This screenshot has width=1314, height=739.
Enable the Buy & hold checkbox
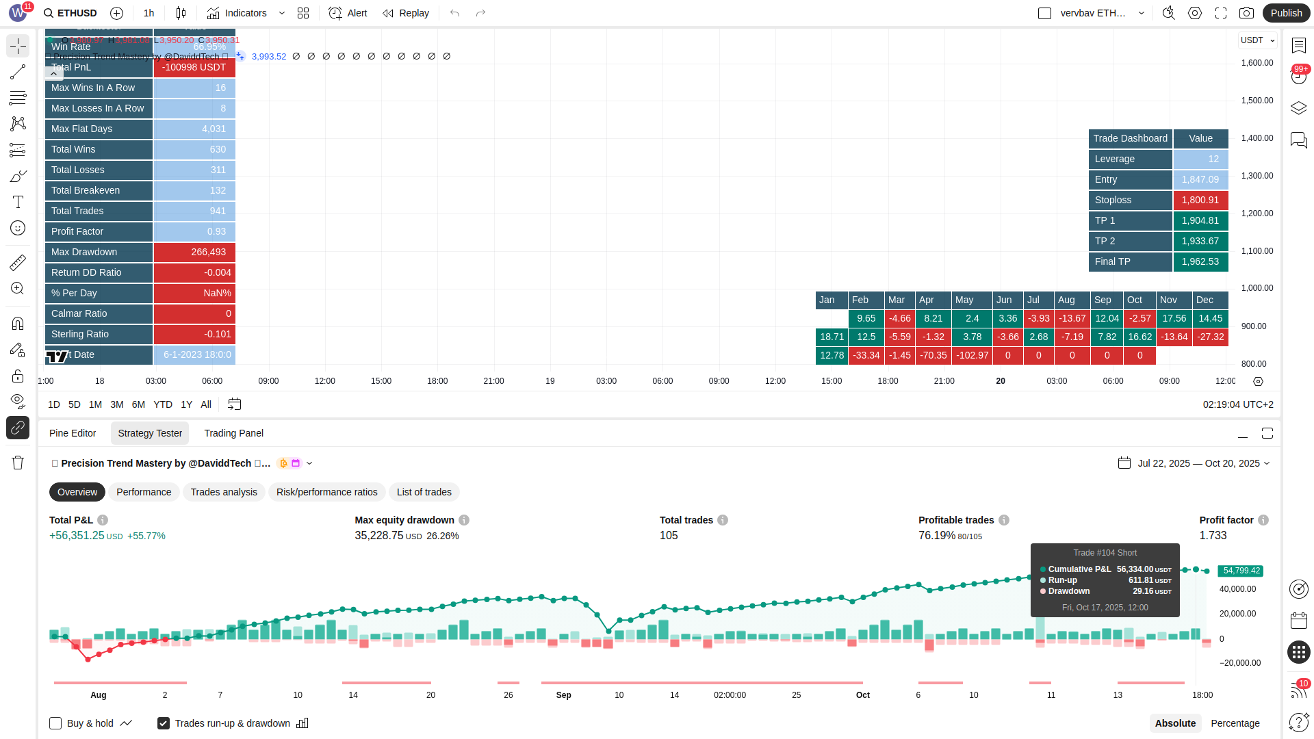pyautogui.click(x=55, y=723)
